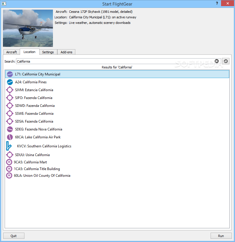The width and height of the screenshot is (235, 242).
Task: Choose 'SJFO: Fazenda California' from results
Action: (117, 98)
